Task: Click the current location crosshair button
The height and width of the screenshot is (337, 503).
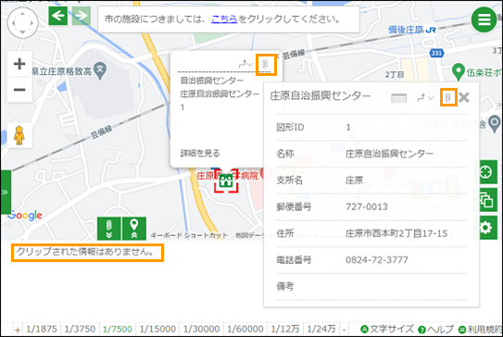Action: [x=486, y=172]
